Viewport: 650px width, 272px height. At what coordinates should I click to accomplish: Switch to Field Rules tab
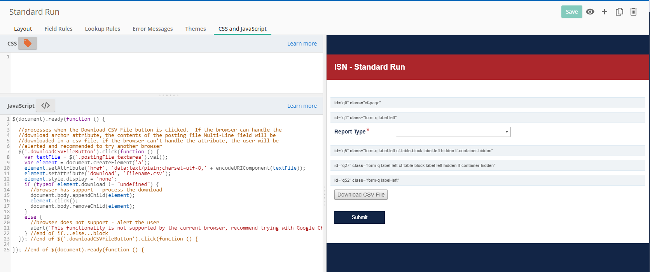pyautogui.click(x=58, y=29)
